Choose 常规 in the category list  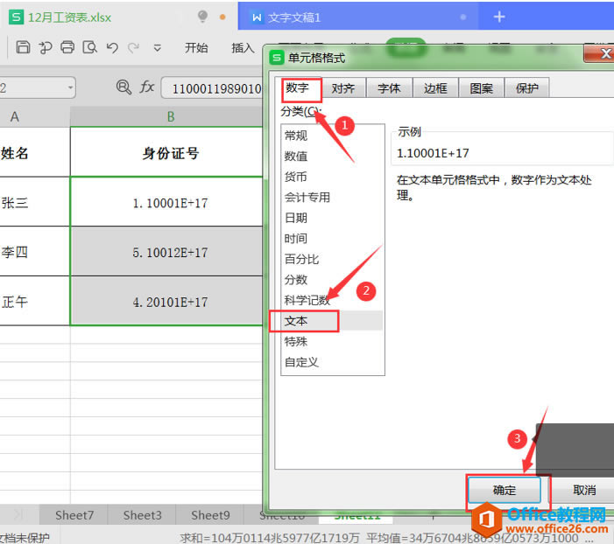(x=333, y=136)
